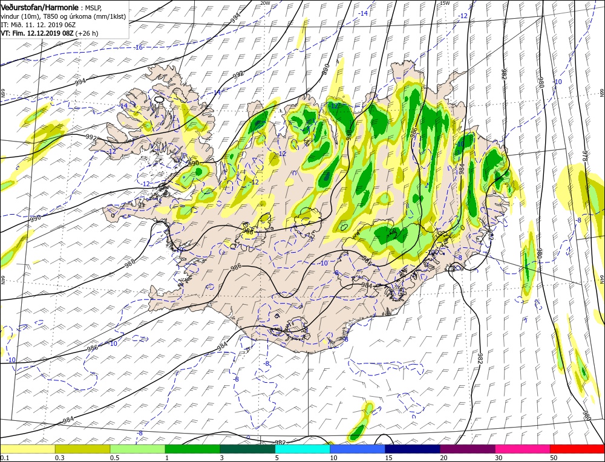Click the pink 30 mm legend swatch
The image size is (605, 462).
pyautogui.click(x=523, y=449)
